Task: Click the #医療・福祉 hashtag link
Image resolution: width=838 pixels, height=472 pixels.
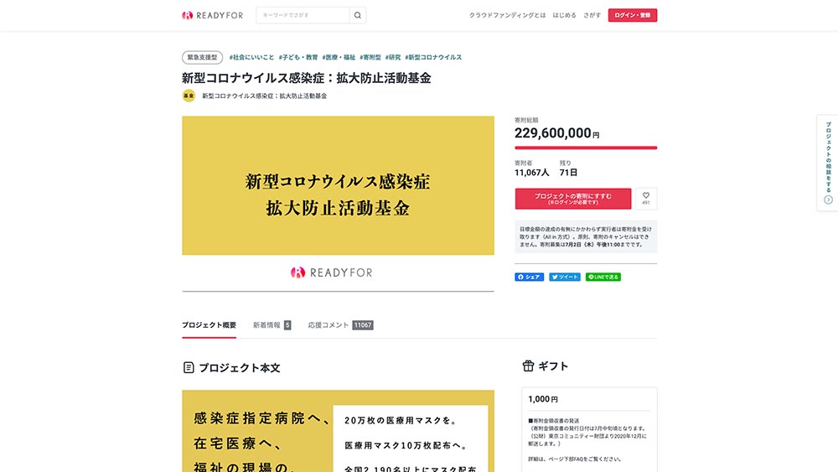Action: click(339, 58)
